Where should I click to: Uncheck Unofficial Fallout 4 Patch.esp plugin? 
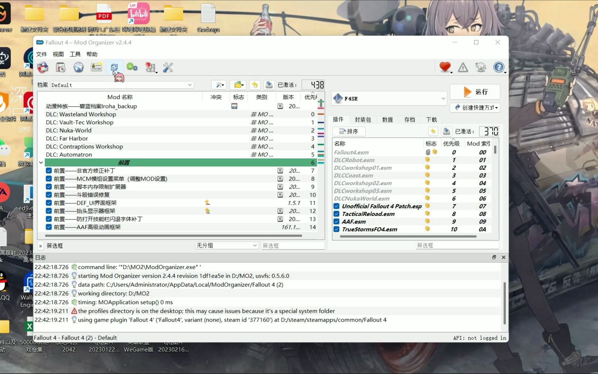pos(336,206)
